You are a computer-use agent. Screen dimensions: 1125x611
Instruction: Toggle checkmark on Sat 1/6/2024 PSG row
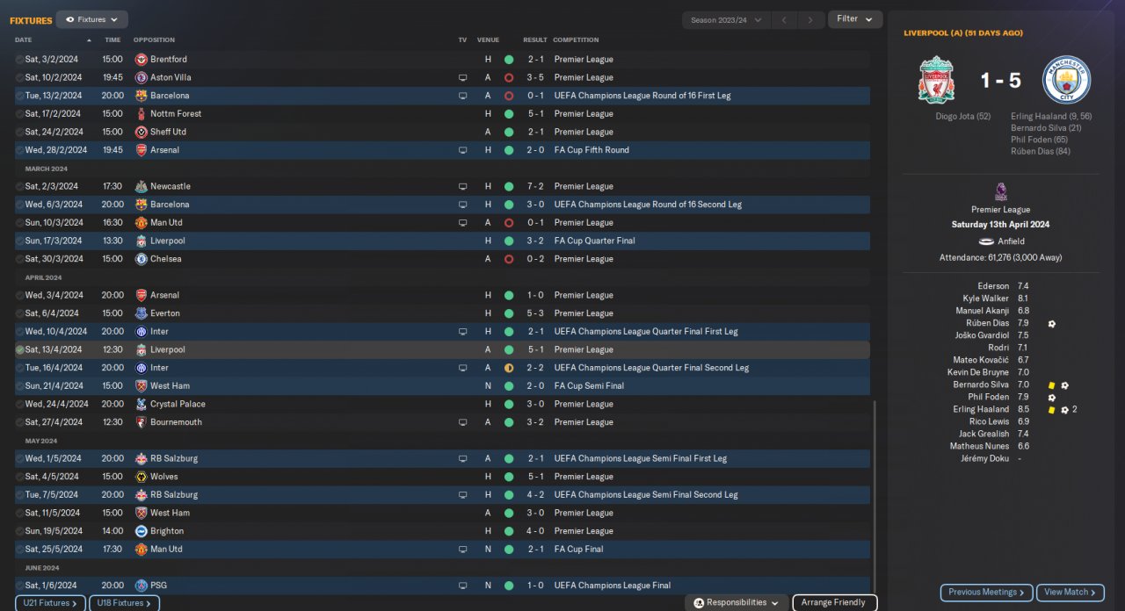click(20, 586)
